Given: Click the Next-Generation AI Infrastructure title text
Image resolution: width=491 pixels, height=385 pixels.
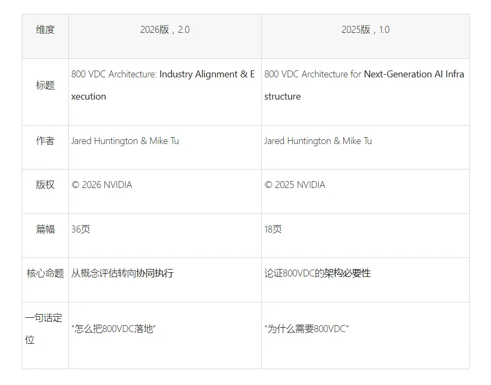Looking at the screenshot, I should (364, 85).
